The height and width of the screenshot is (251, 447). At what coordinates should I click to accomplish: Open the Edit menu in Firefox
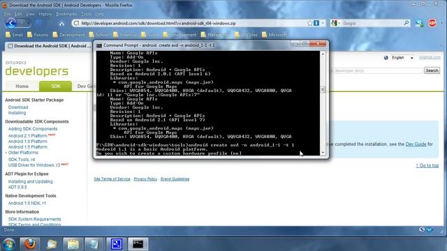coord(18,14)
